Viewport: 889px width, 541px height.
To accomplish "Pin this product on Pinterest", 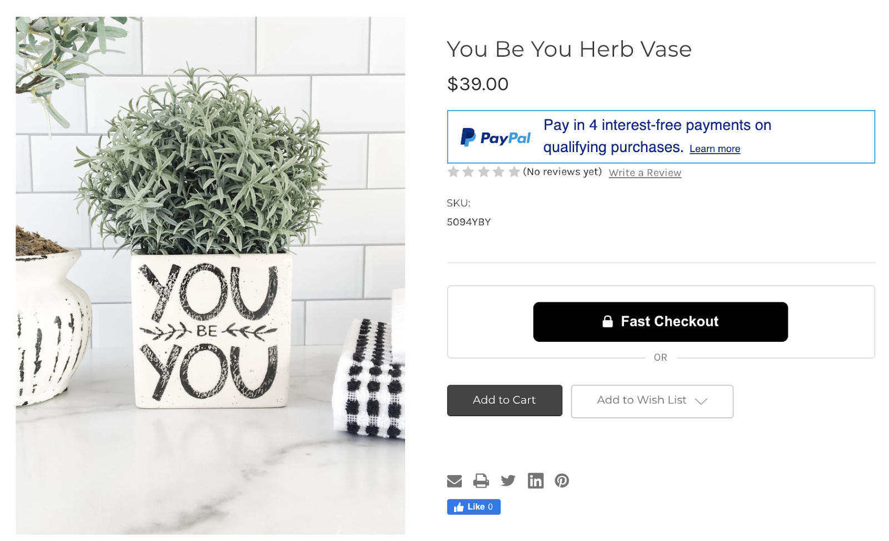I will 562,481.
